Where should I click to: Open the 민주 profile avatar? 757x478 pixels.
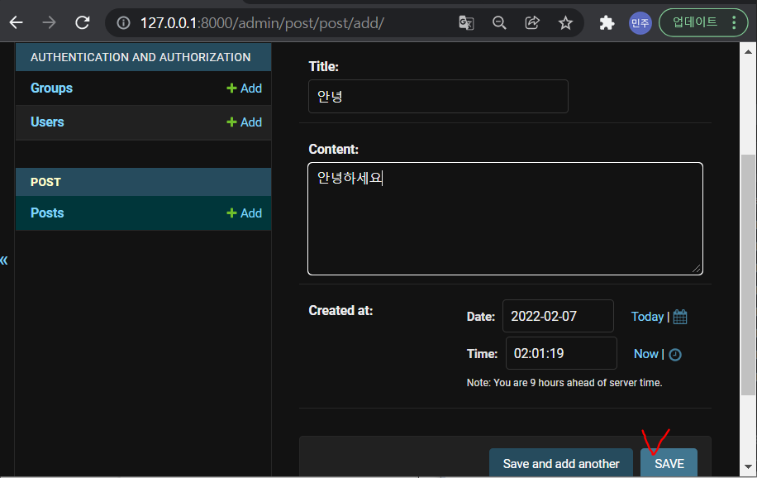(640, 22)
